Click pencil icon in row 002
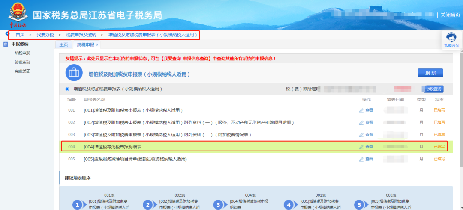463x210 pixels. point(361,122)
